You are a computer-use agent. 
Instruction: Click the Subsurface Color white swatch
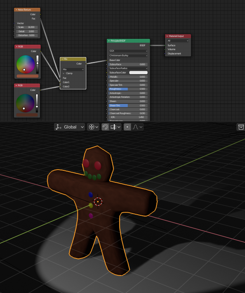pos(138,73)
